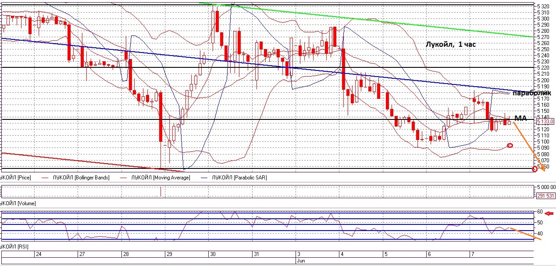The width and height of the screenshot is (556, 266).
Task: Click the 5 160 price axis label
Action: coord(543,105)
